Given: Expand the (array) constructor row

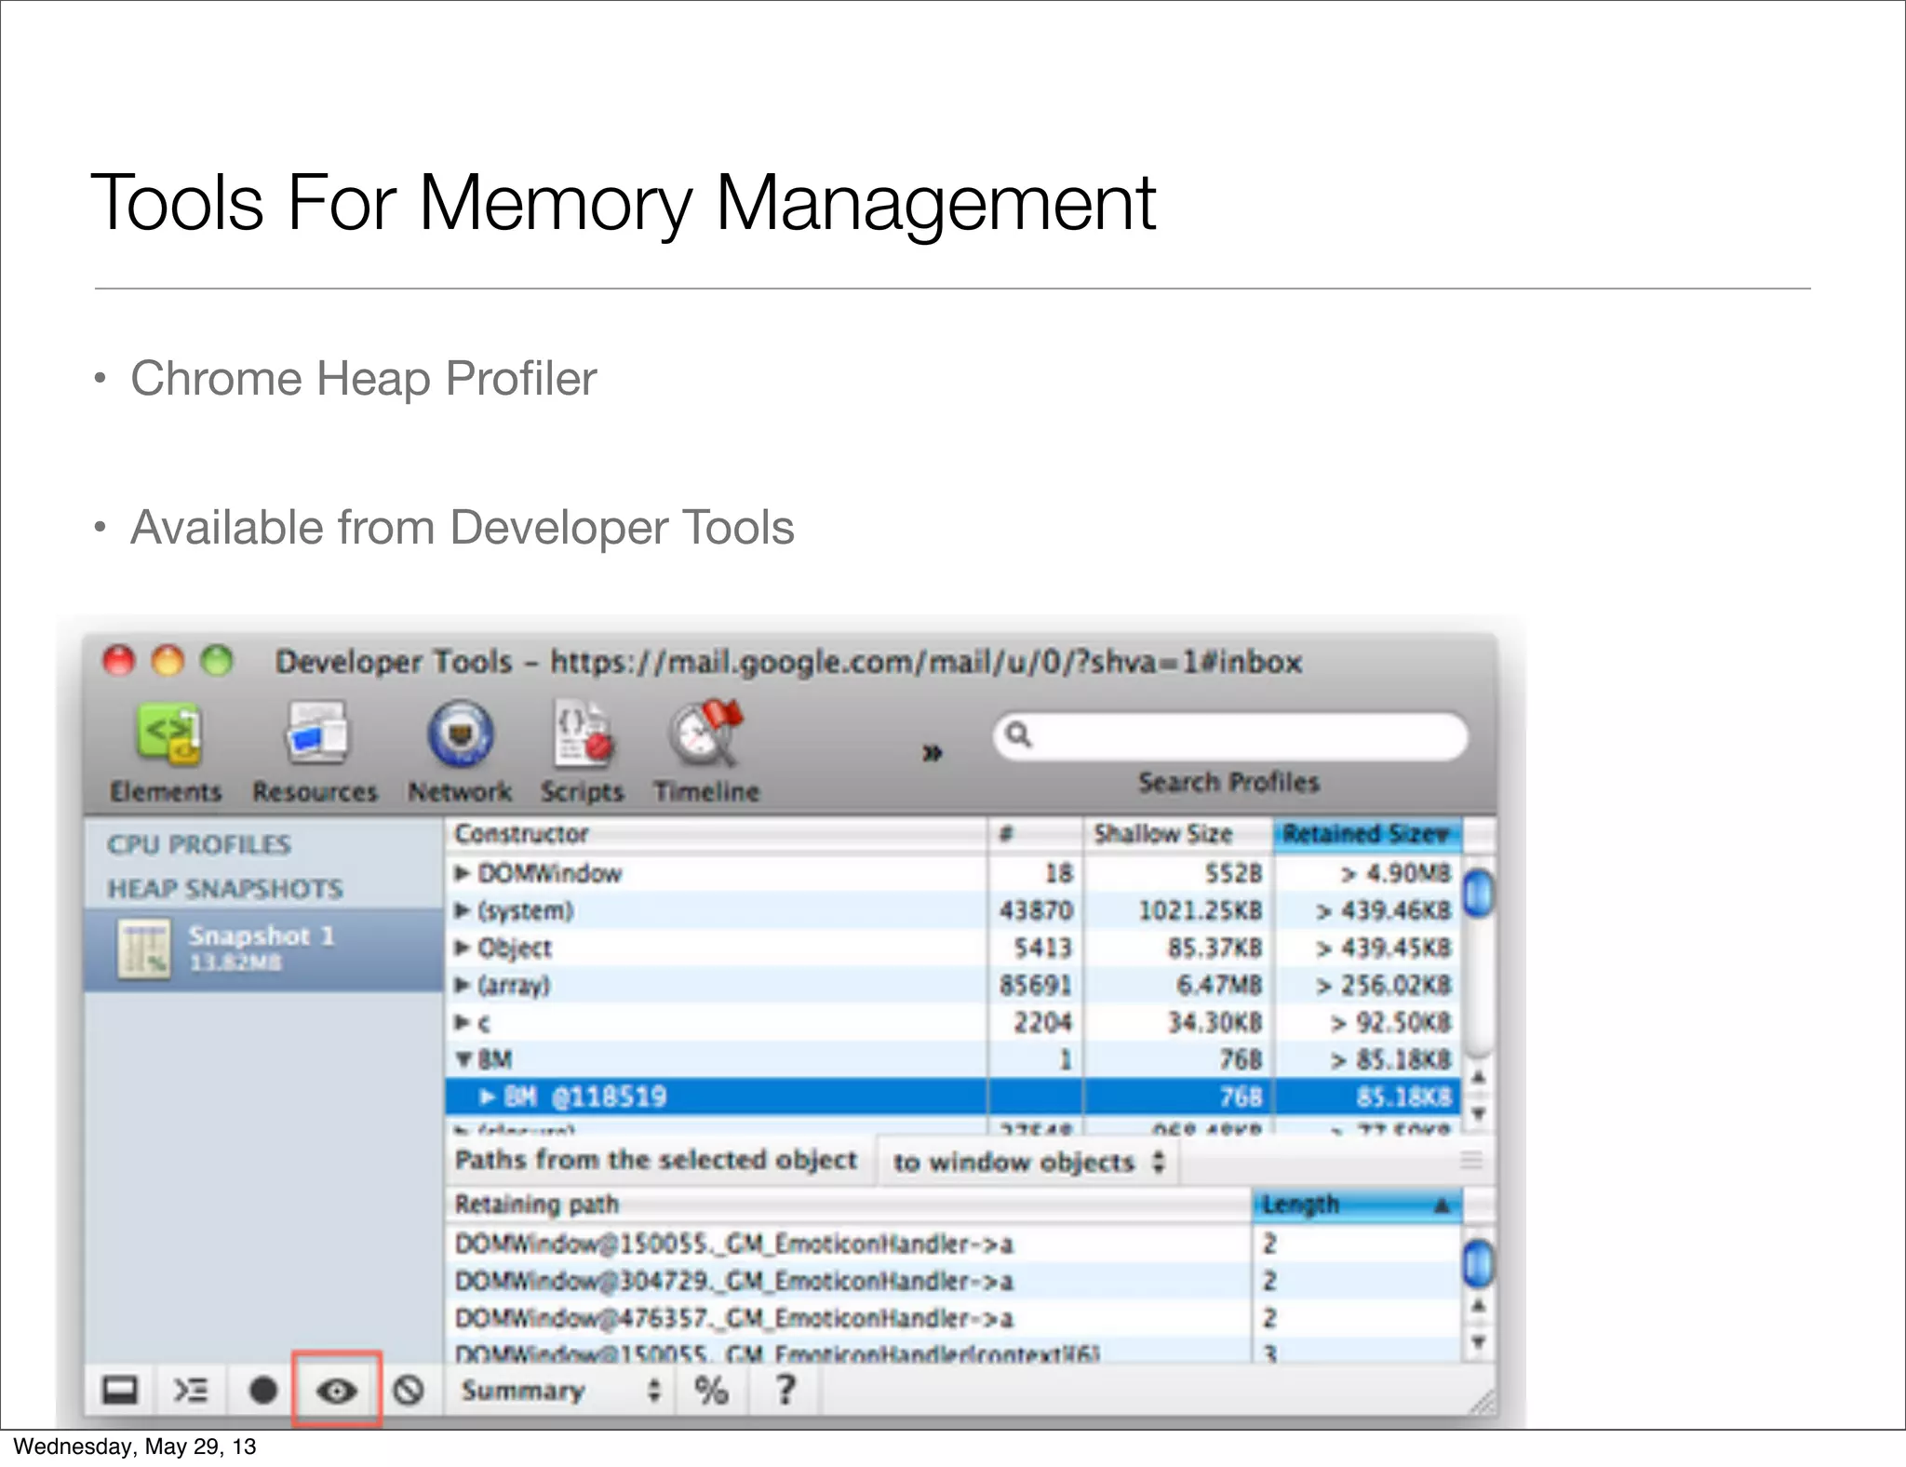Looking at the screenshot, I should pos(462,985).
